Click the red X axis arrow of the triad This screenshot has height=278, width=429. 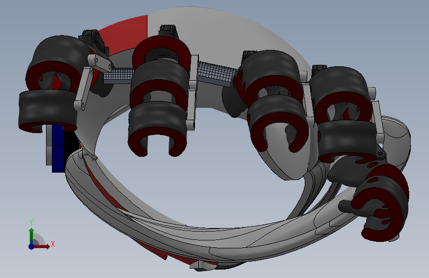pos(41,246)
